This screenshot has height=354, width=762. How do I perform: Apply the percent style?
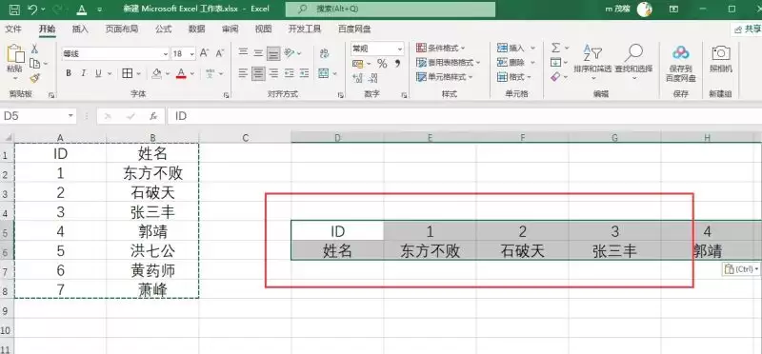(382, 64)
